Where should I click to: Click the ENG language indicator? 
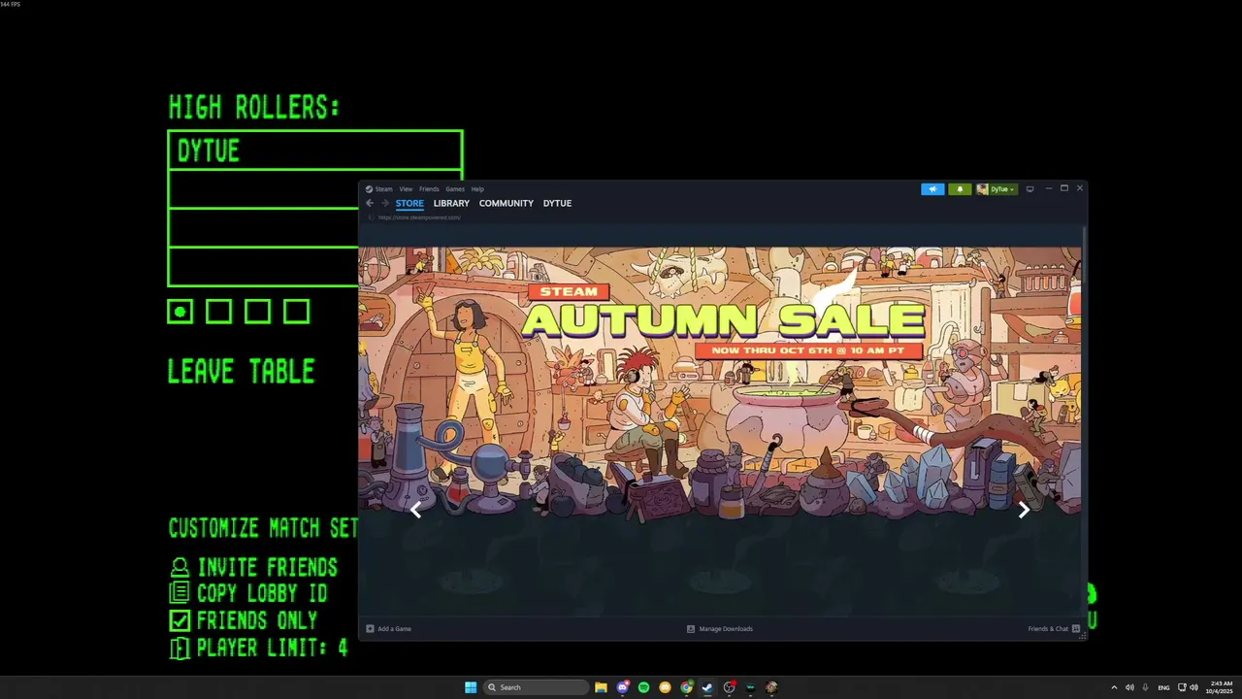pos(1163,687)
